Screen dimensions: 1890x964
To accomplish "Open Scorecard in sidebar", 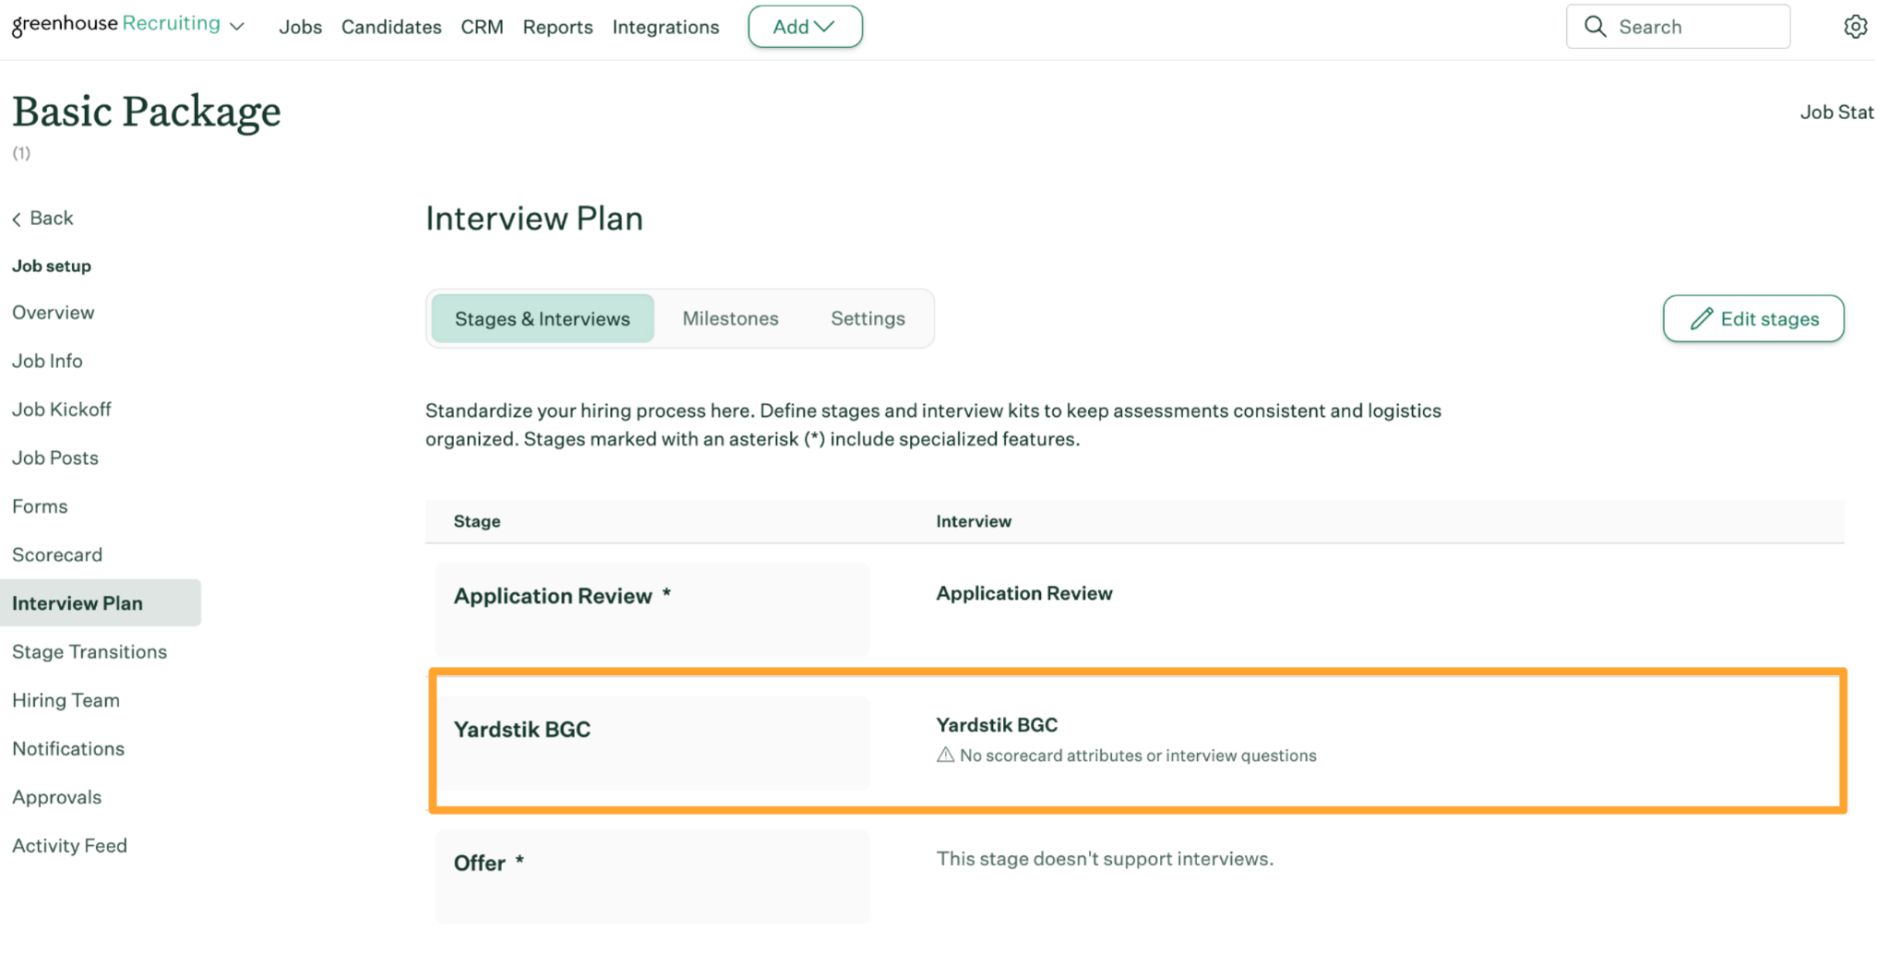I will [x=57, y=554].
